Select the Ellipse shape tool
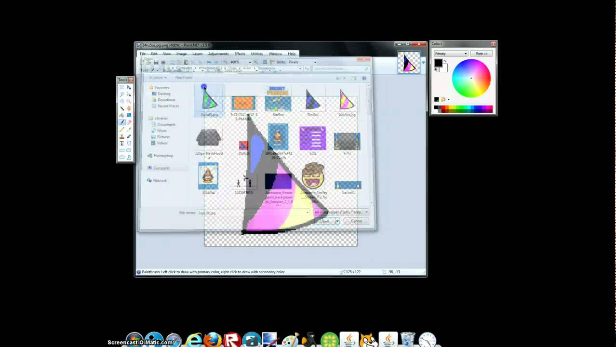The height and width of the screenshot is (347, 616). (x=121, y=157)
